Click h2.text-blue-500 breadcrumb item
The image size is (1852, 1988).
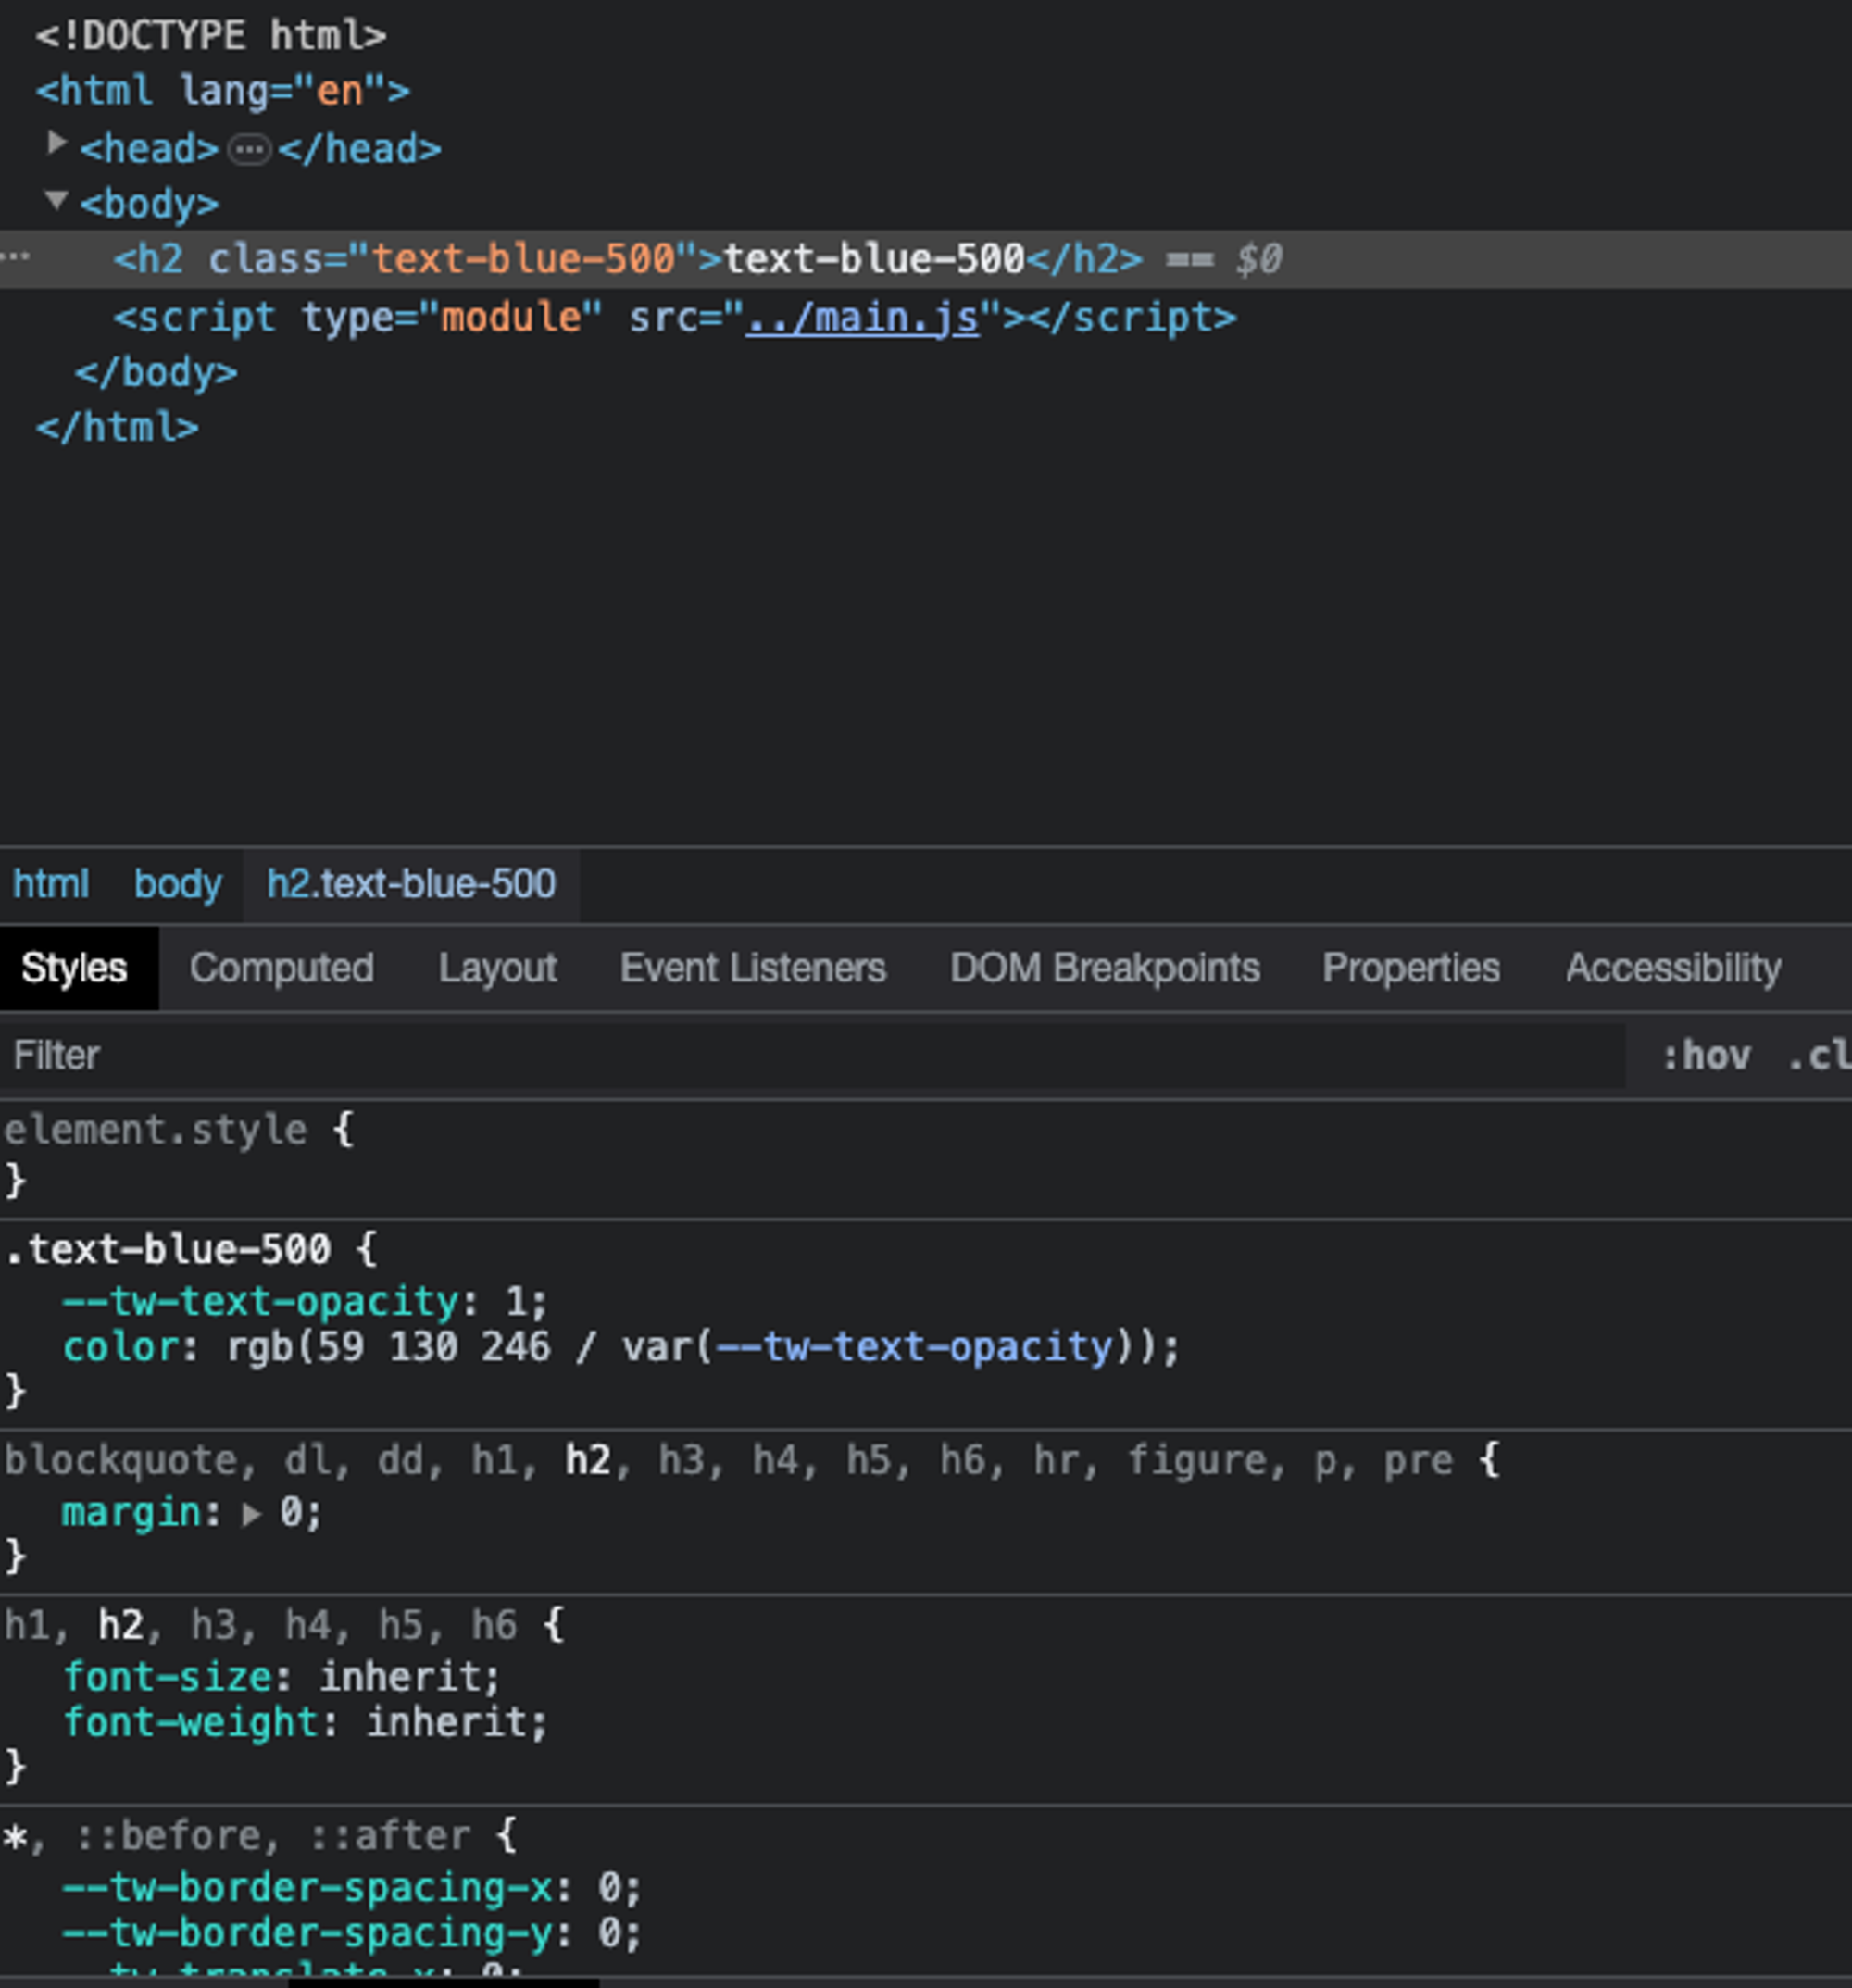(x=411, y=884)
